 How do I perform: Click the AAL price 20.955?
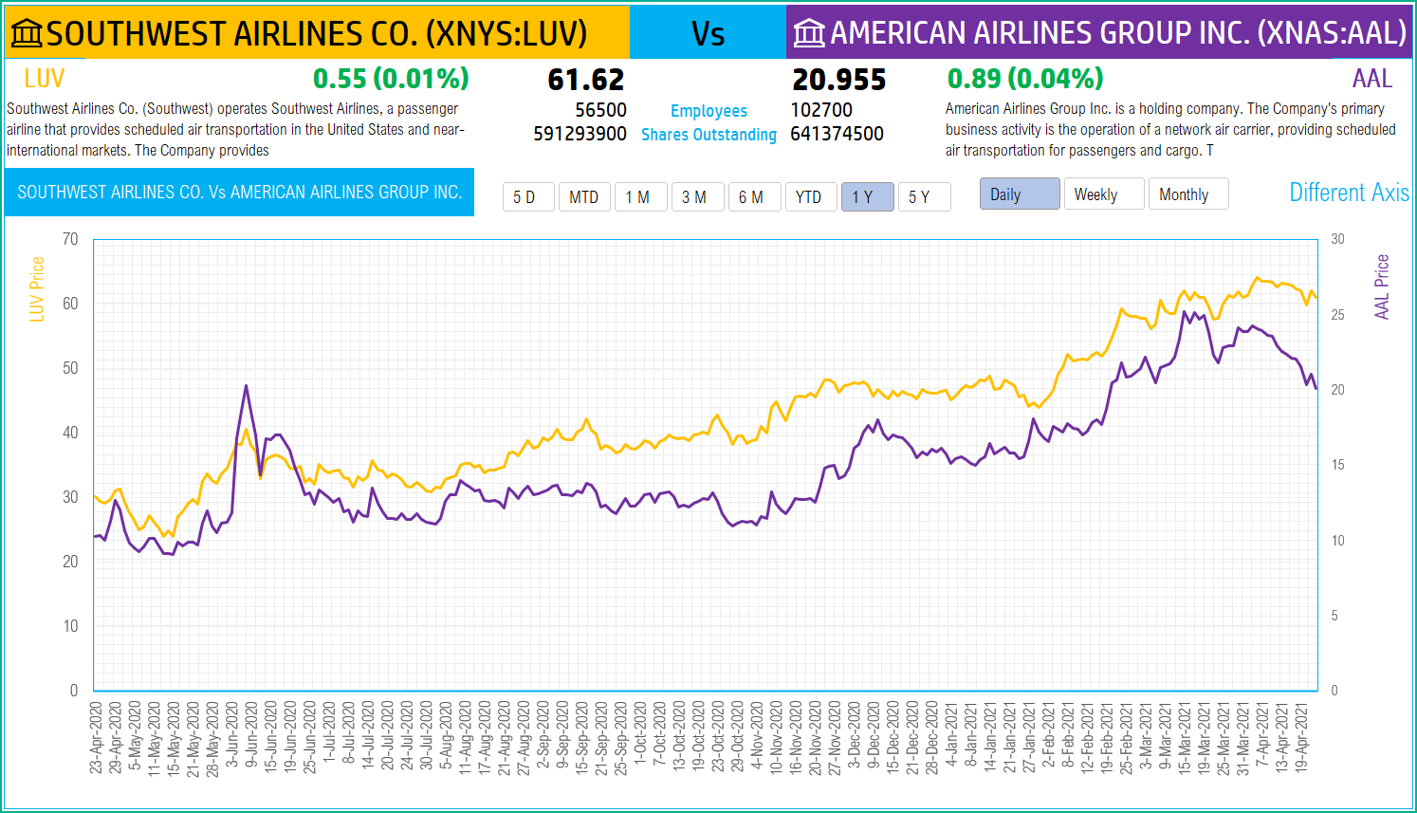click(x=838, y=80)
